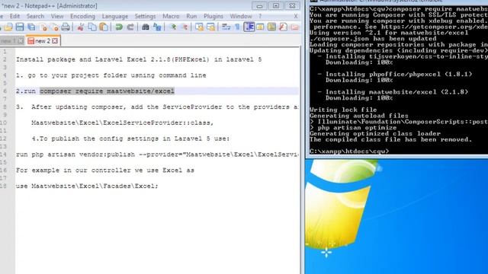Click 'Installing phpoffice/phpexcel (1.8.1)' in cmd
This screenshot has width=488, height=274.
point(399,75)
